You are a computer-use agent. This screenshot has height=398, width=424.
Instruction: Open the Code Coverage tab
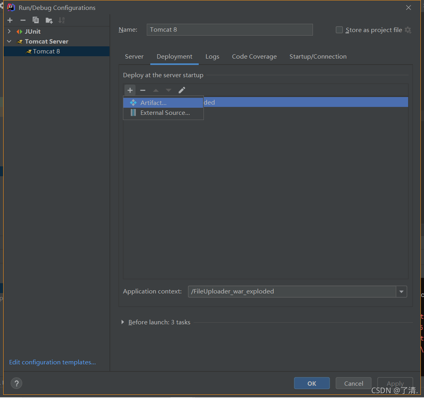point(254,56)
